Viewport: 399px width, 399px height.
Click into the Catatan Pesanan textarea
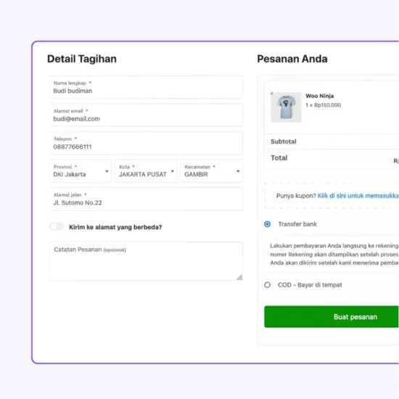pos(146,261)
